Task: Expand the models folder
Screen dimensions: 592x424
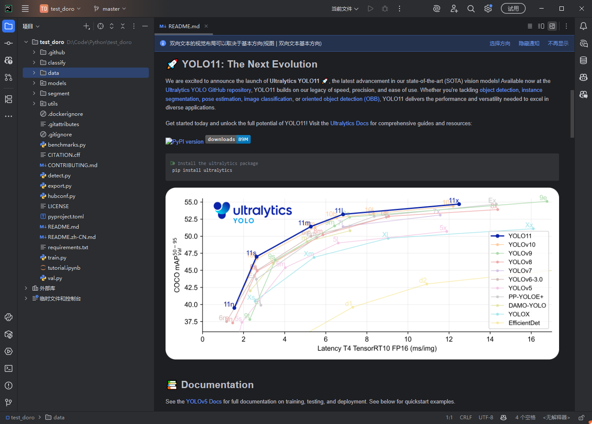Action: pos(34,83)
